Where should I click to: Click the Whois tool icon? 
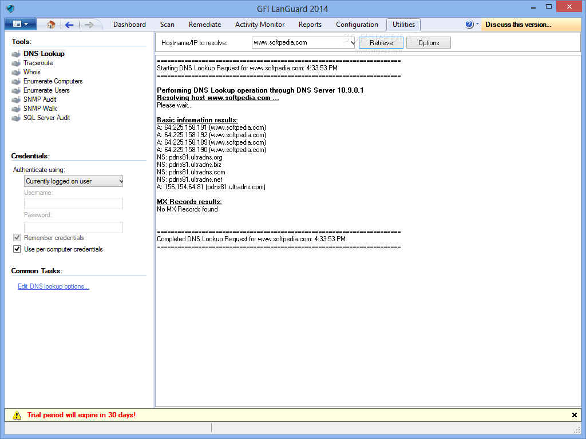pos(16,73)
